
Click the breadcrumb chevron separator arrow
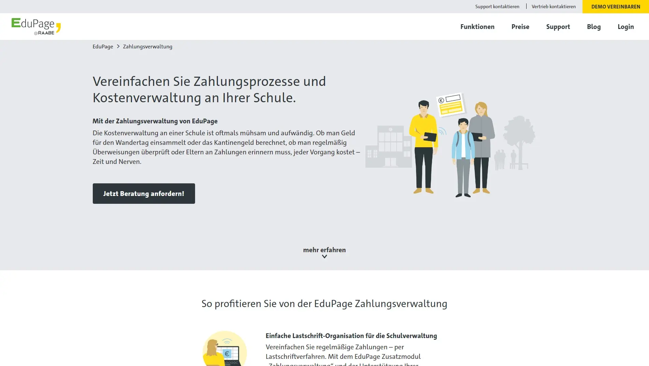(x=118, y=46)
